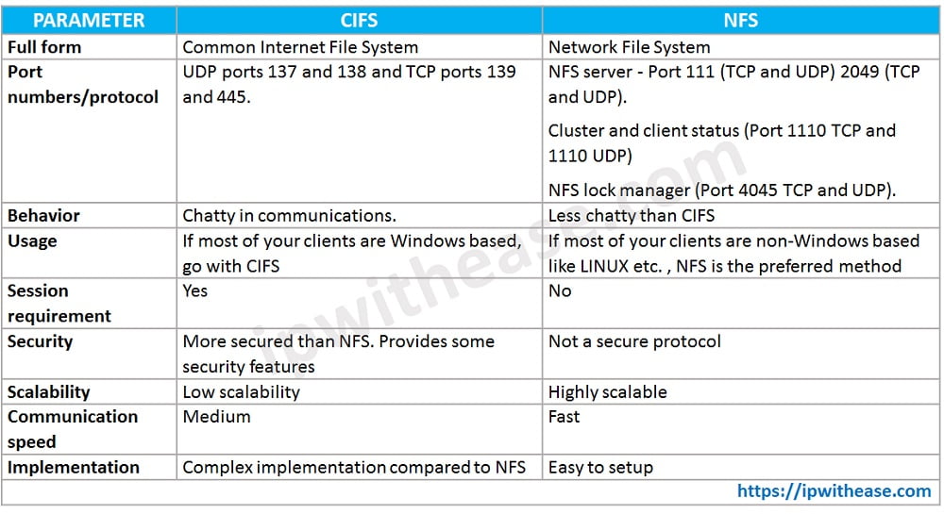Select the Chatty in communications cell
Screen dimensions: 944x514
point(289,215)
